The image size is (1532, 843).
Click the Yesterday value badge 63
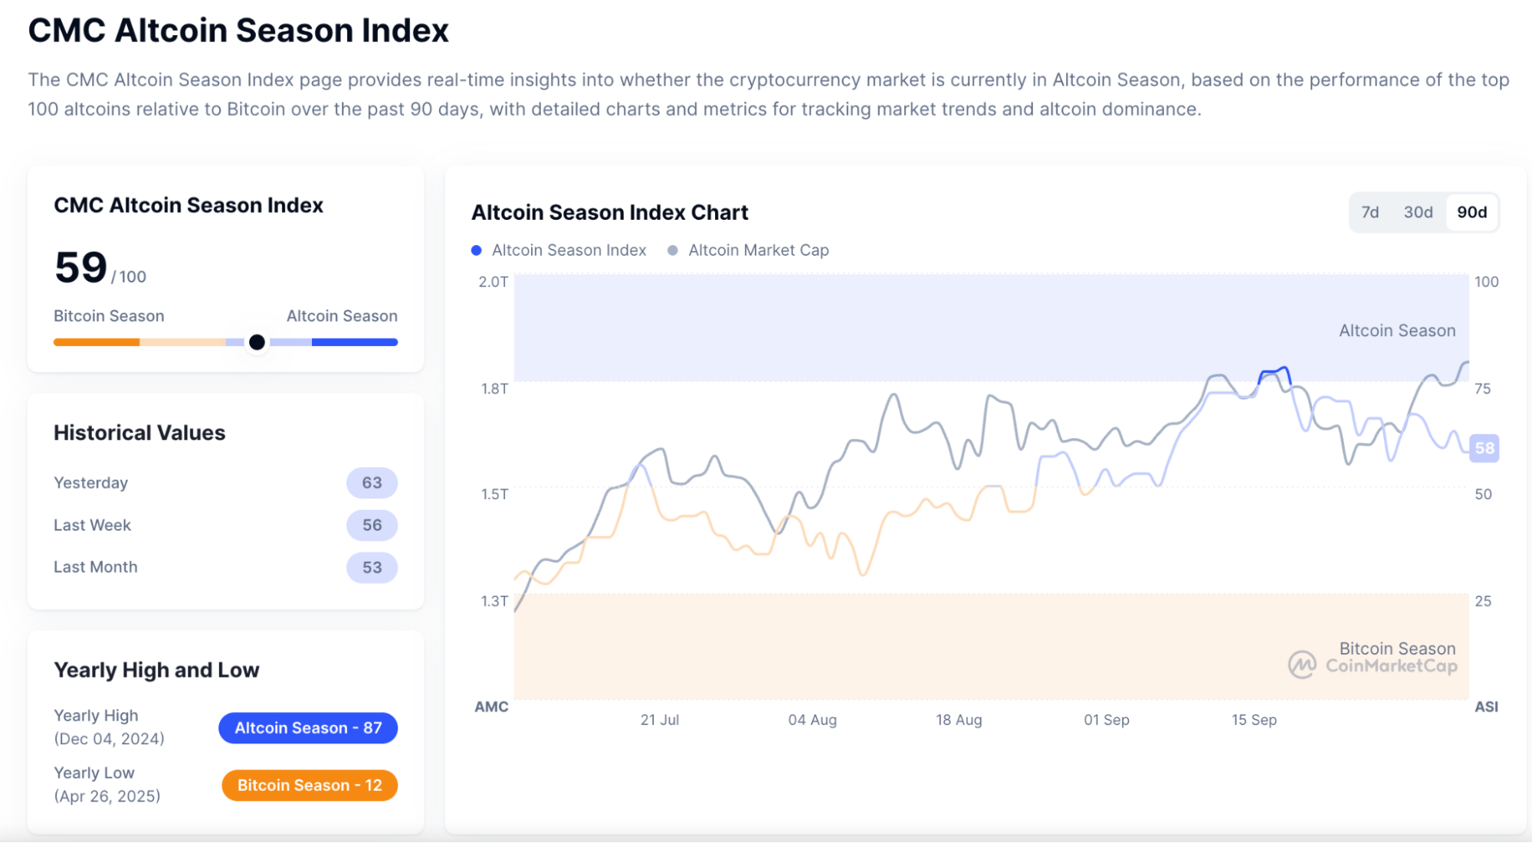tap(372, 482)
